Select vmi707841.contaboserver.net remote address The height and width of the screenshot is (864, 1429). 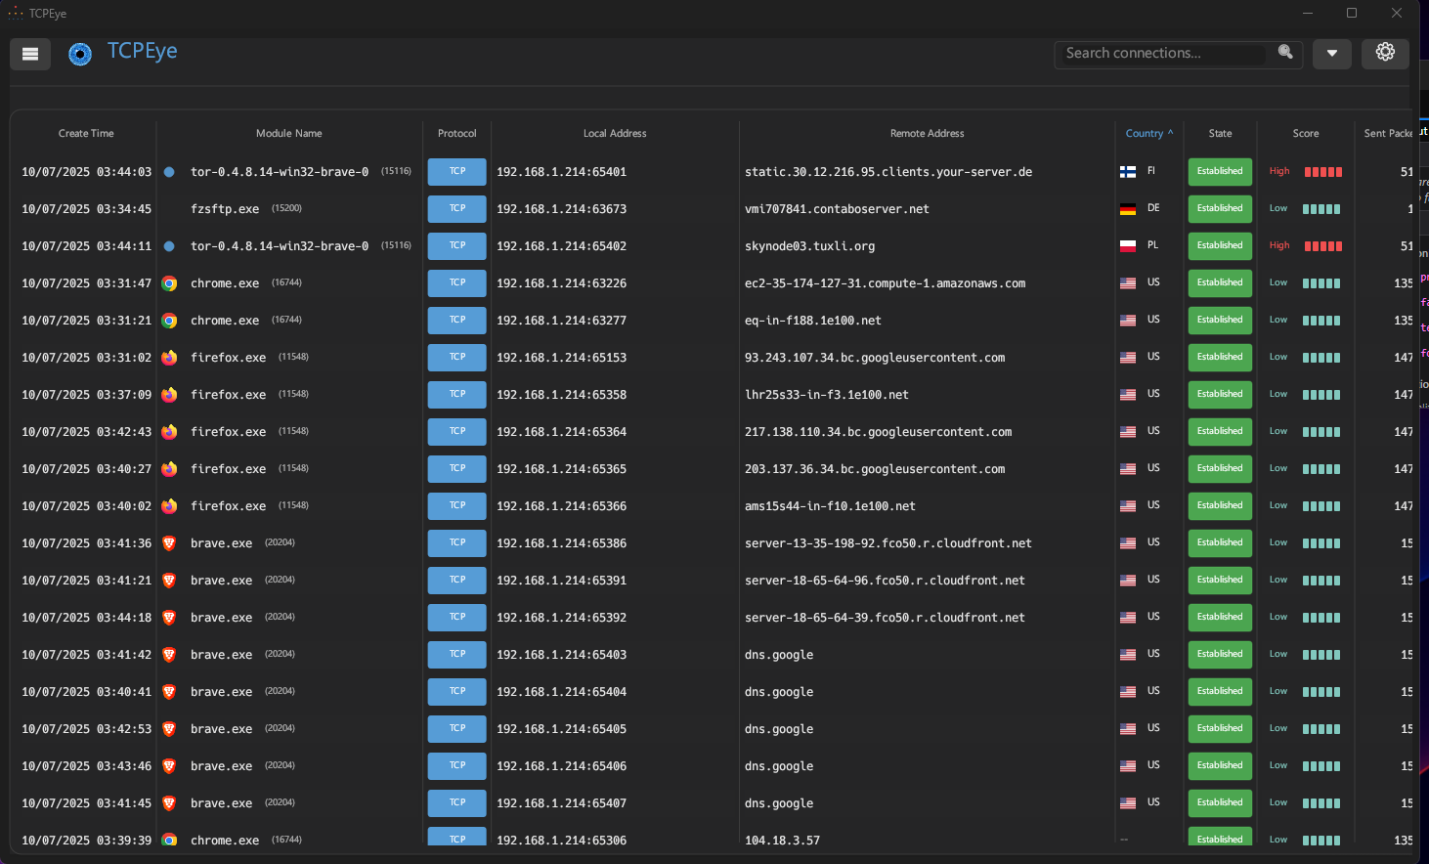pyautogui.click(x=837, y=209)
